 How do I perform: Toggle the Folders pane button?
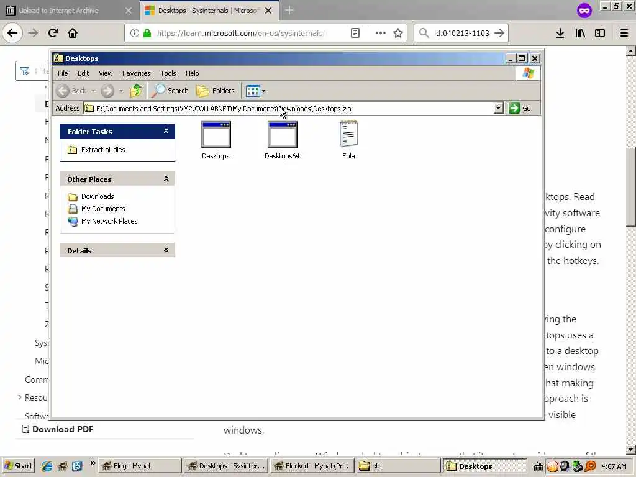point(216,91)
